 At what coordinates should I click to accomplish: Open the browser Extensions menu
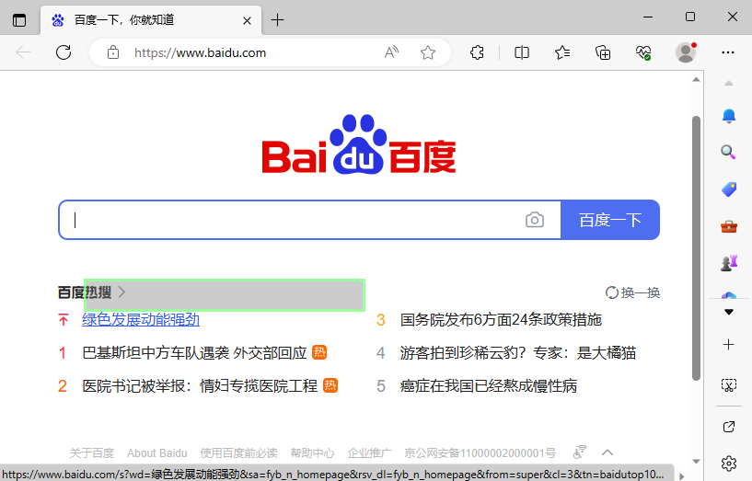coord(477,52)
